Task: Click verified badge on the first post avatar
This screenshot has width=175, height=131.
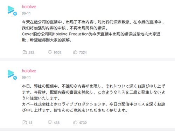Action: (15, 14)
